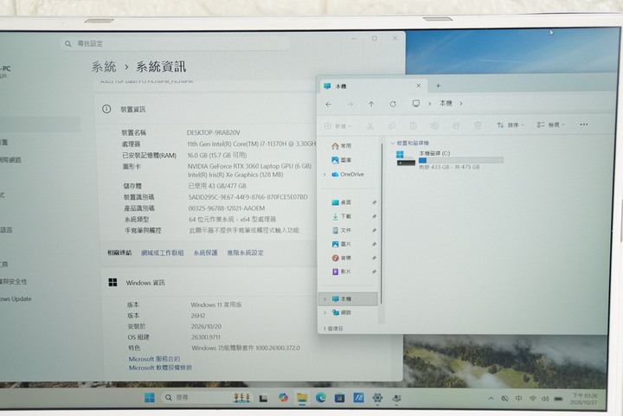
Task: Click the 尋找設定 search box in Settings
Action: (177, 43)
